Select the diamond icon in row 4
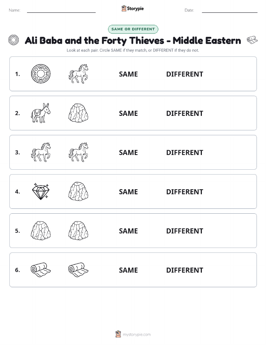 [41, 191]
